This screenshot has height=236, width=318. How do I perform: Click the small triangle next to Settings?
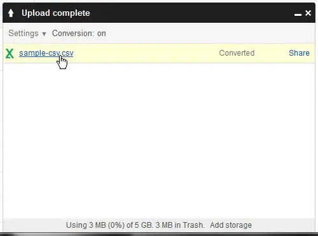[44, 34]
